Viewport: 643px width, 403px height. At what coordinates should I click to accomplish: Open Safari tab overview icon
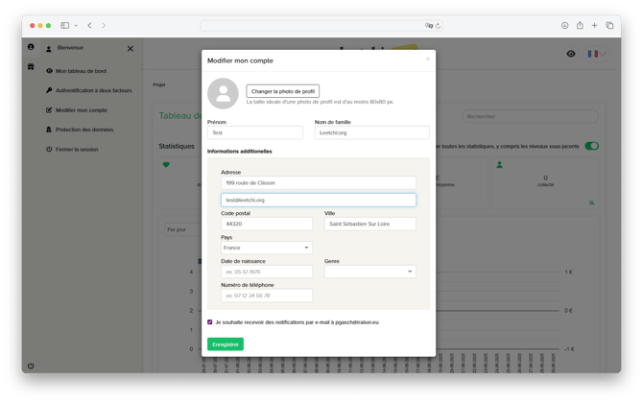click(609, 25)
